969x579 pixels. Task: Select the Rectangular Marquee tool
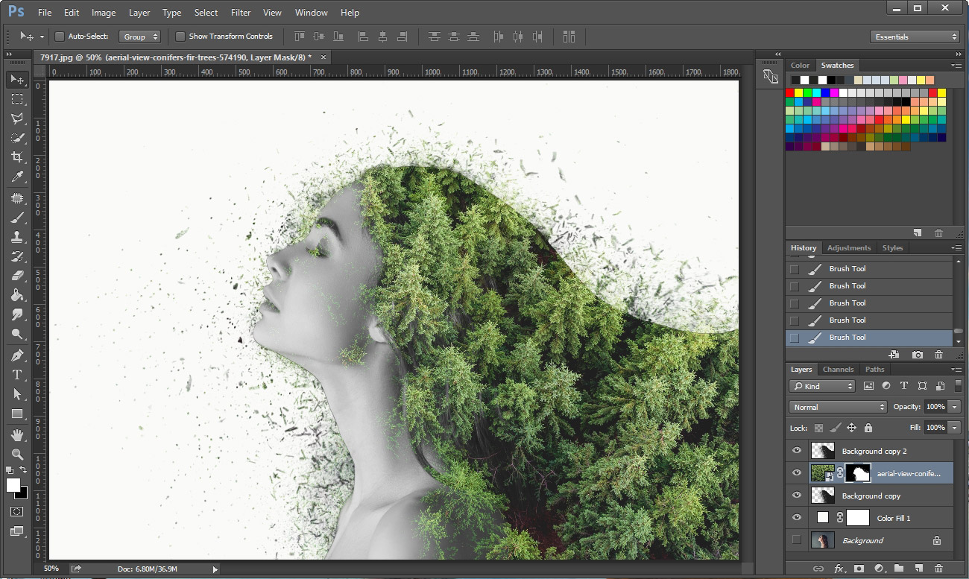tap(17, 98)
